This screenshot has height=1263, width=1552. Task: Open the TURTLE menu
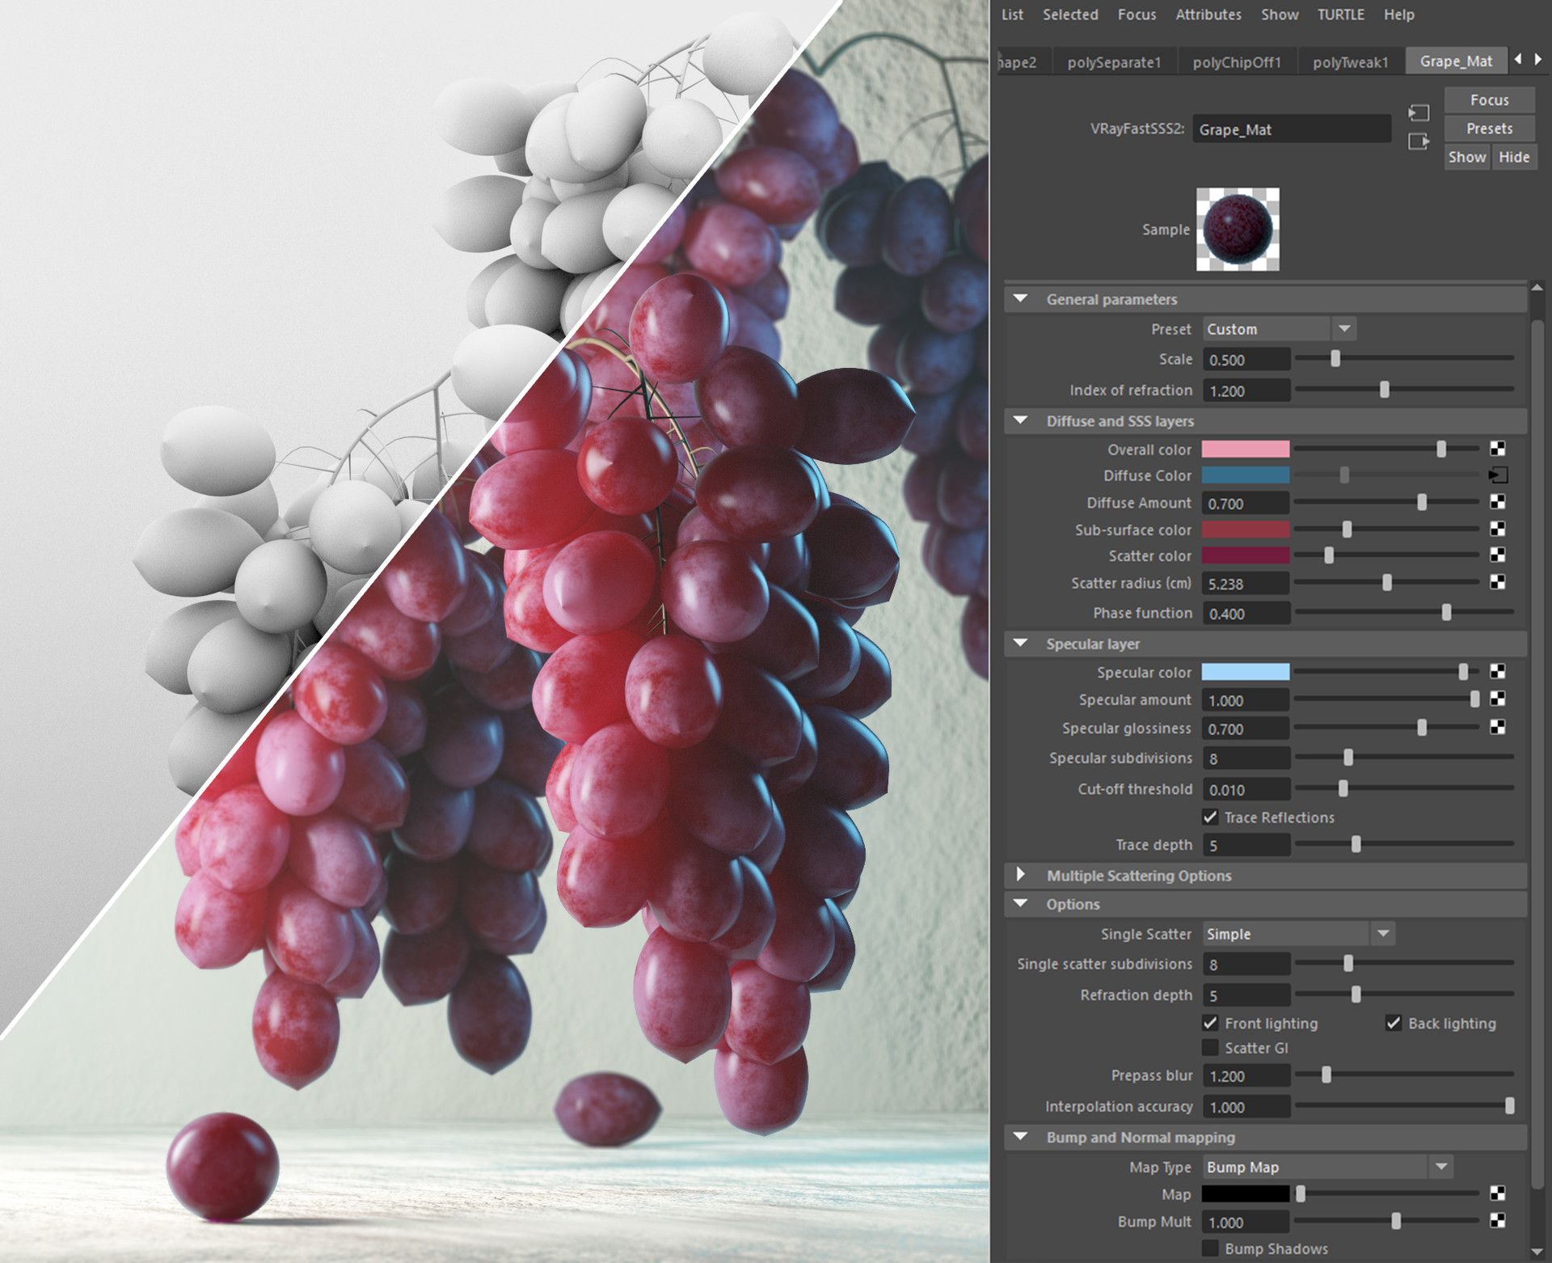[1340, 15]
